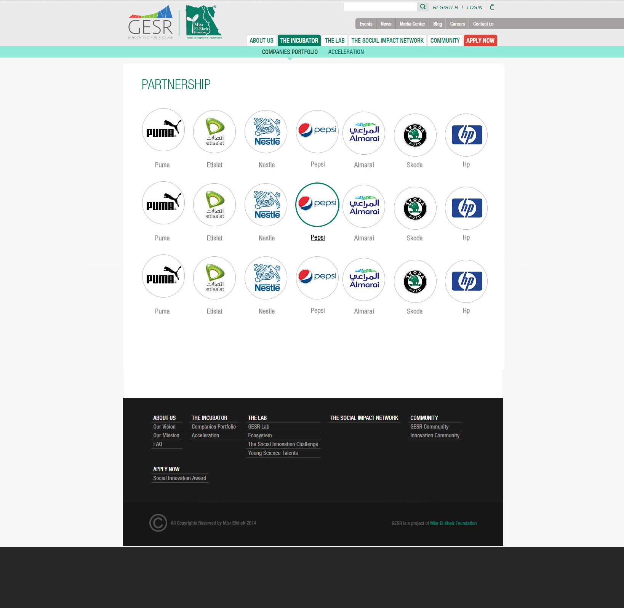Open GESR Community in the footer

(429, 427)
